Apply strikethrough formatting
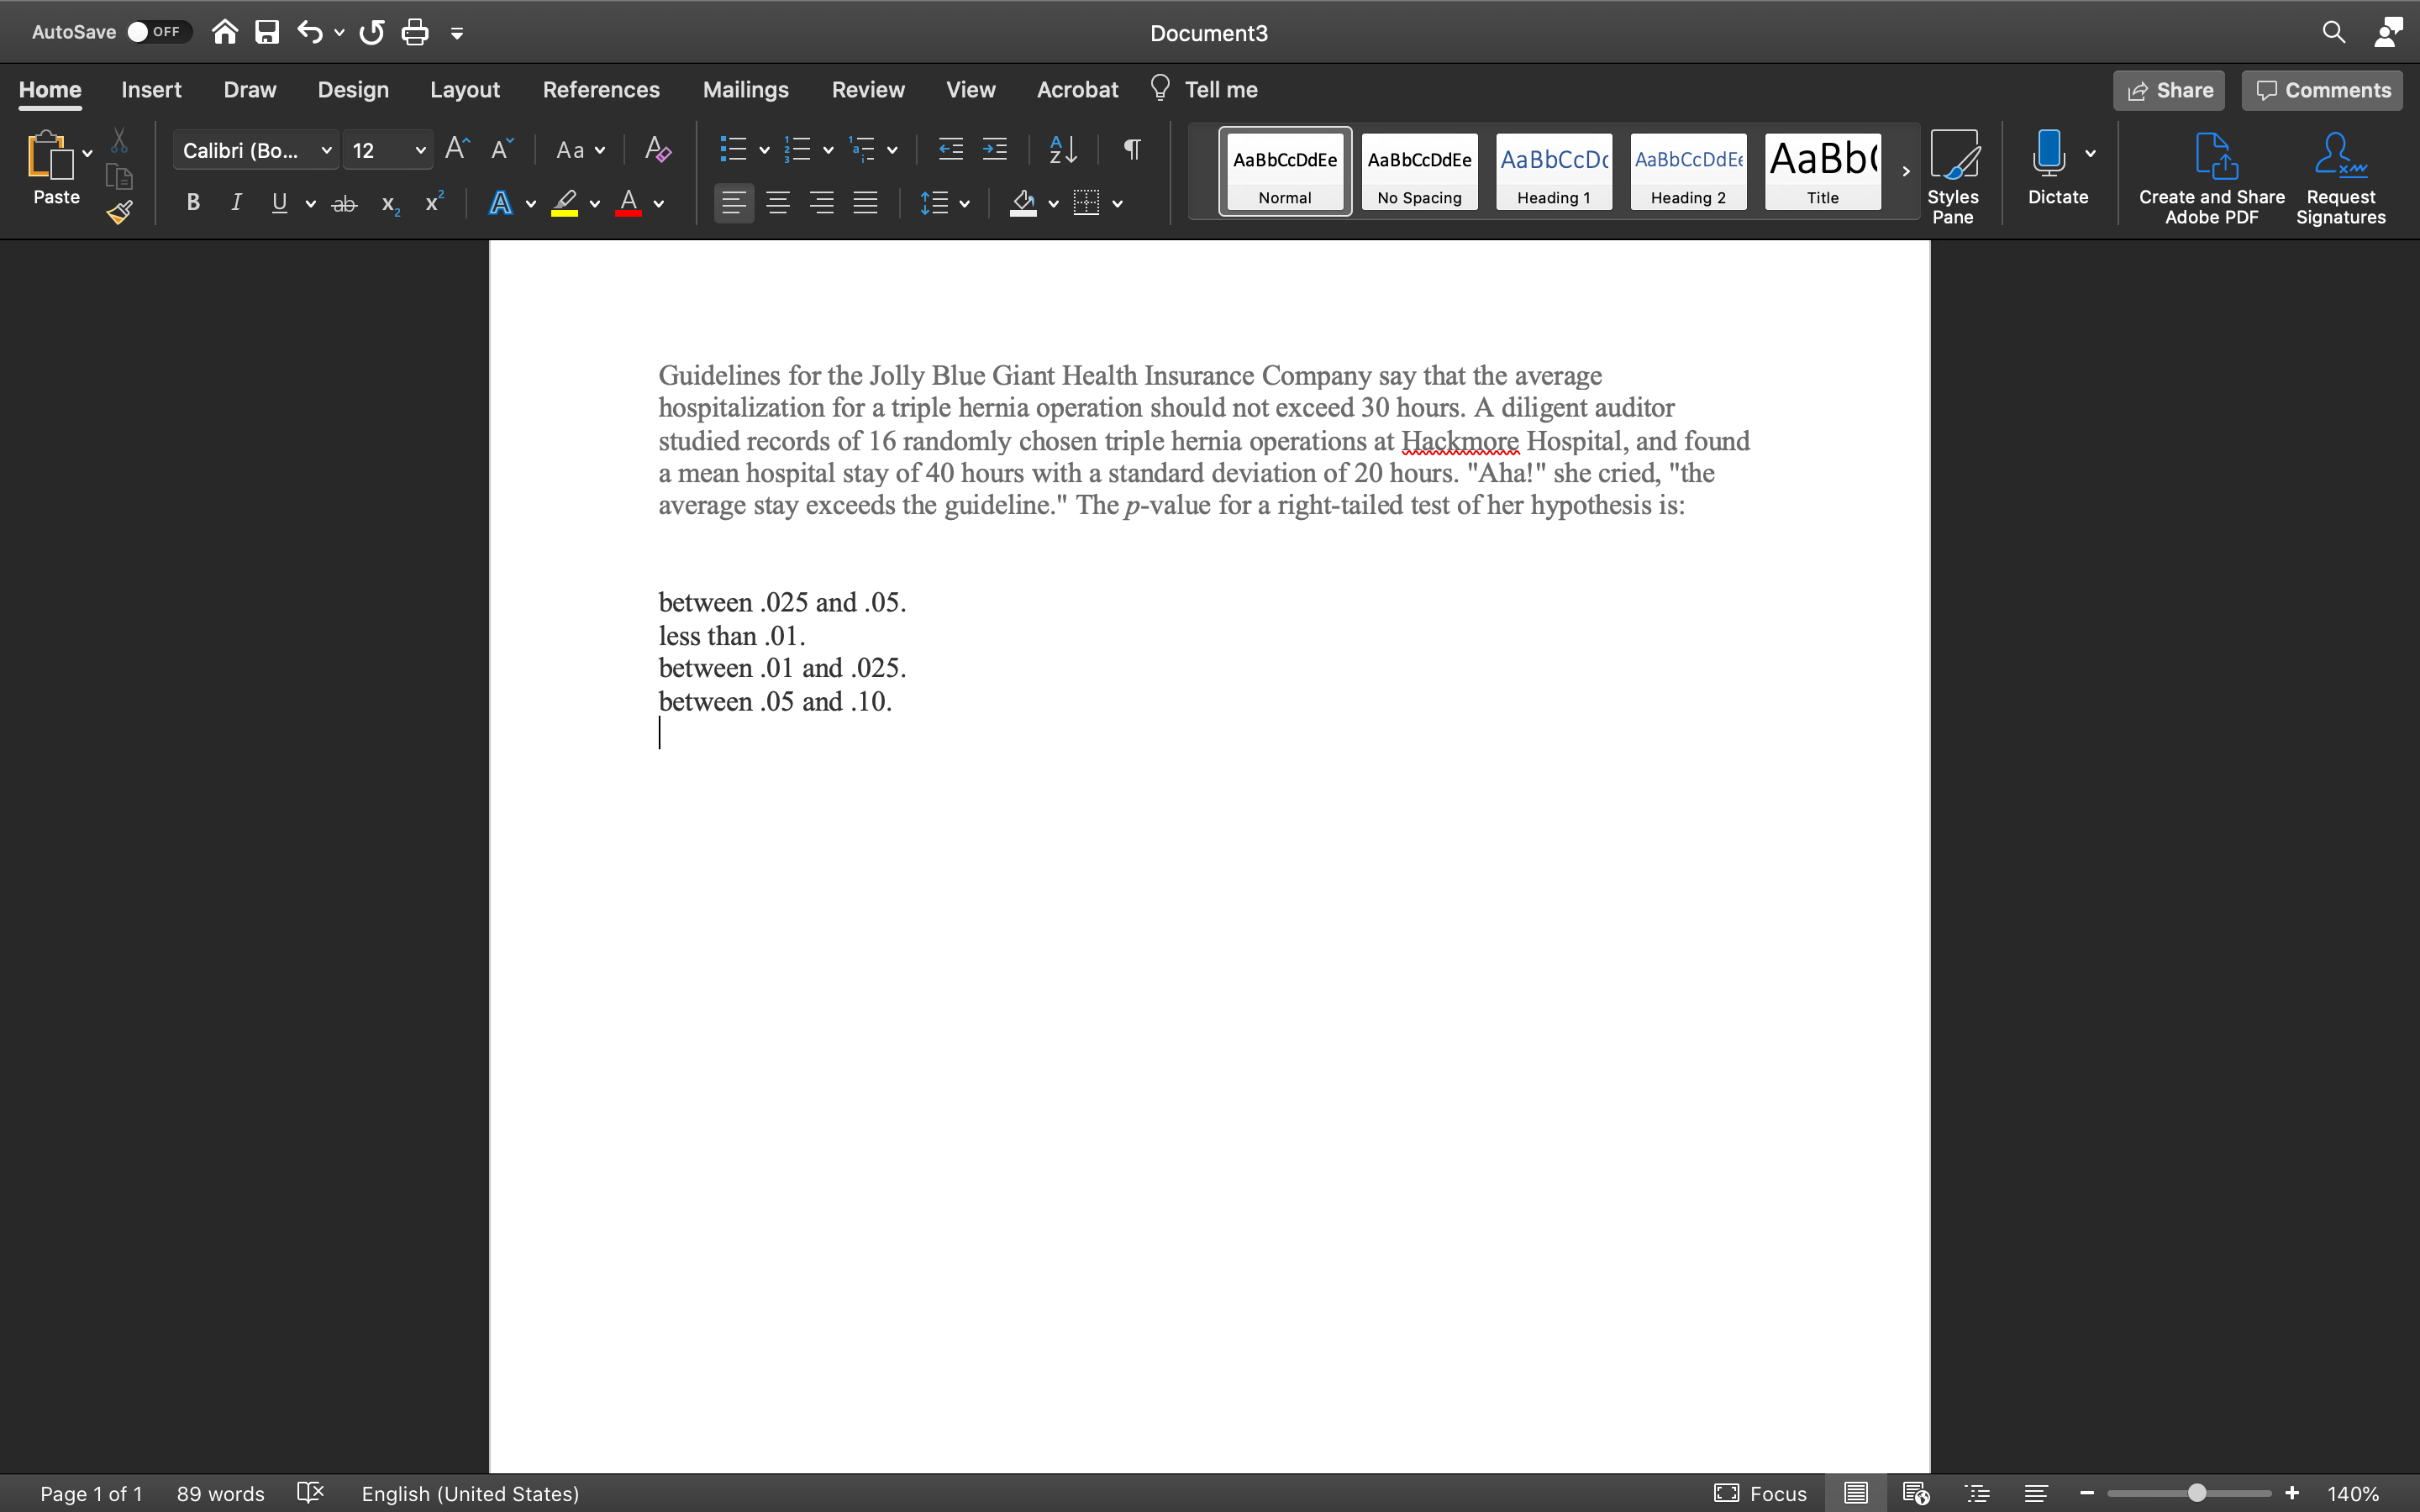 (344, 202)
